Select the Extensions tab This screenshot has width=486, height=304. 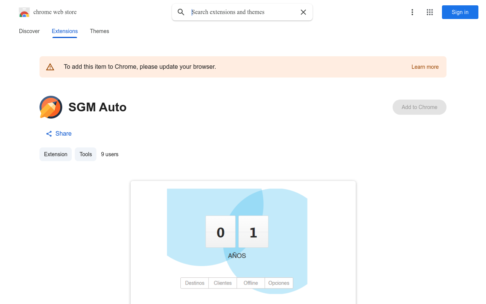tap(65, 31)
